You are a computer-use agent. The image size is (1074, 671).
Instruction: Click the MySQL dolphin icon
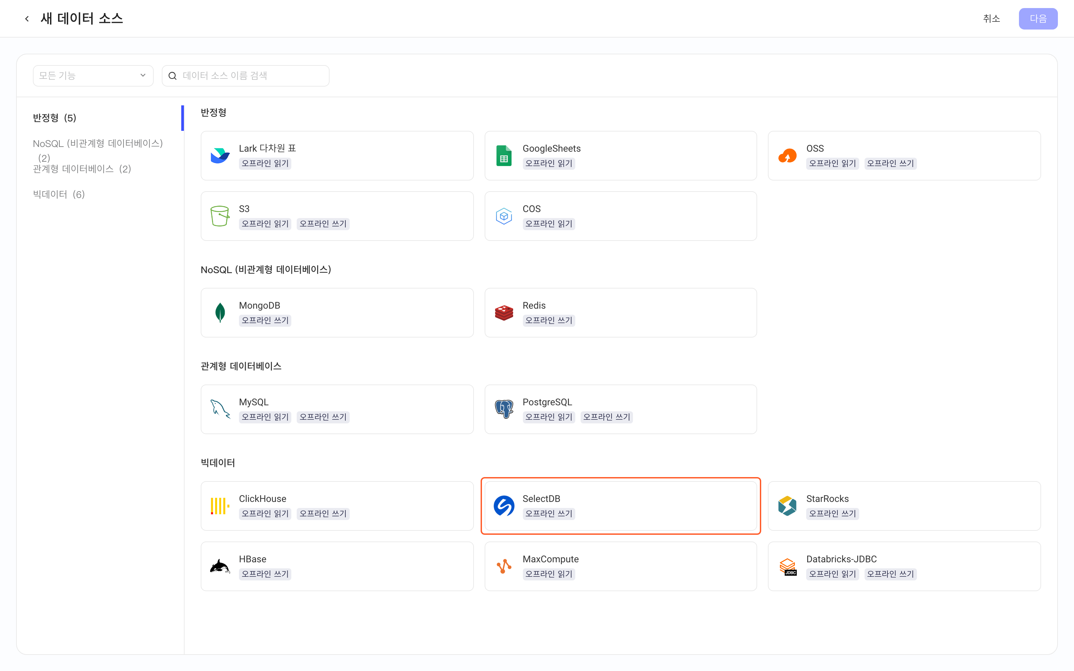(x=220, y=409)
